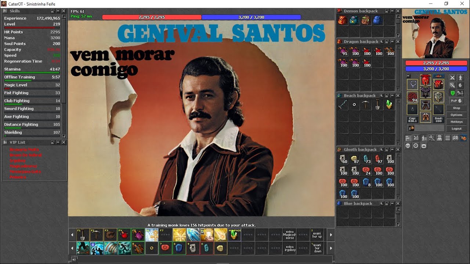Click exani hur up hotkey slot
Image resolution: width=470 pixels, height=264 pixels.
click(317, 235)
